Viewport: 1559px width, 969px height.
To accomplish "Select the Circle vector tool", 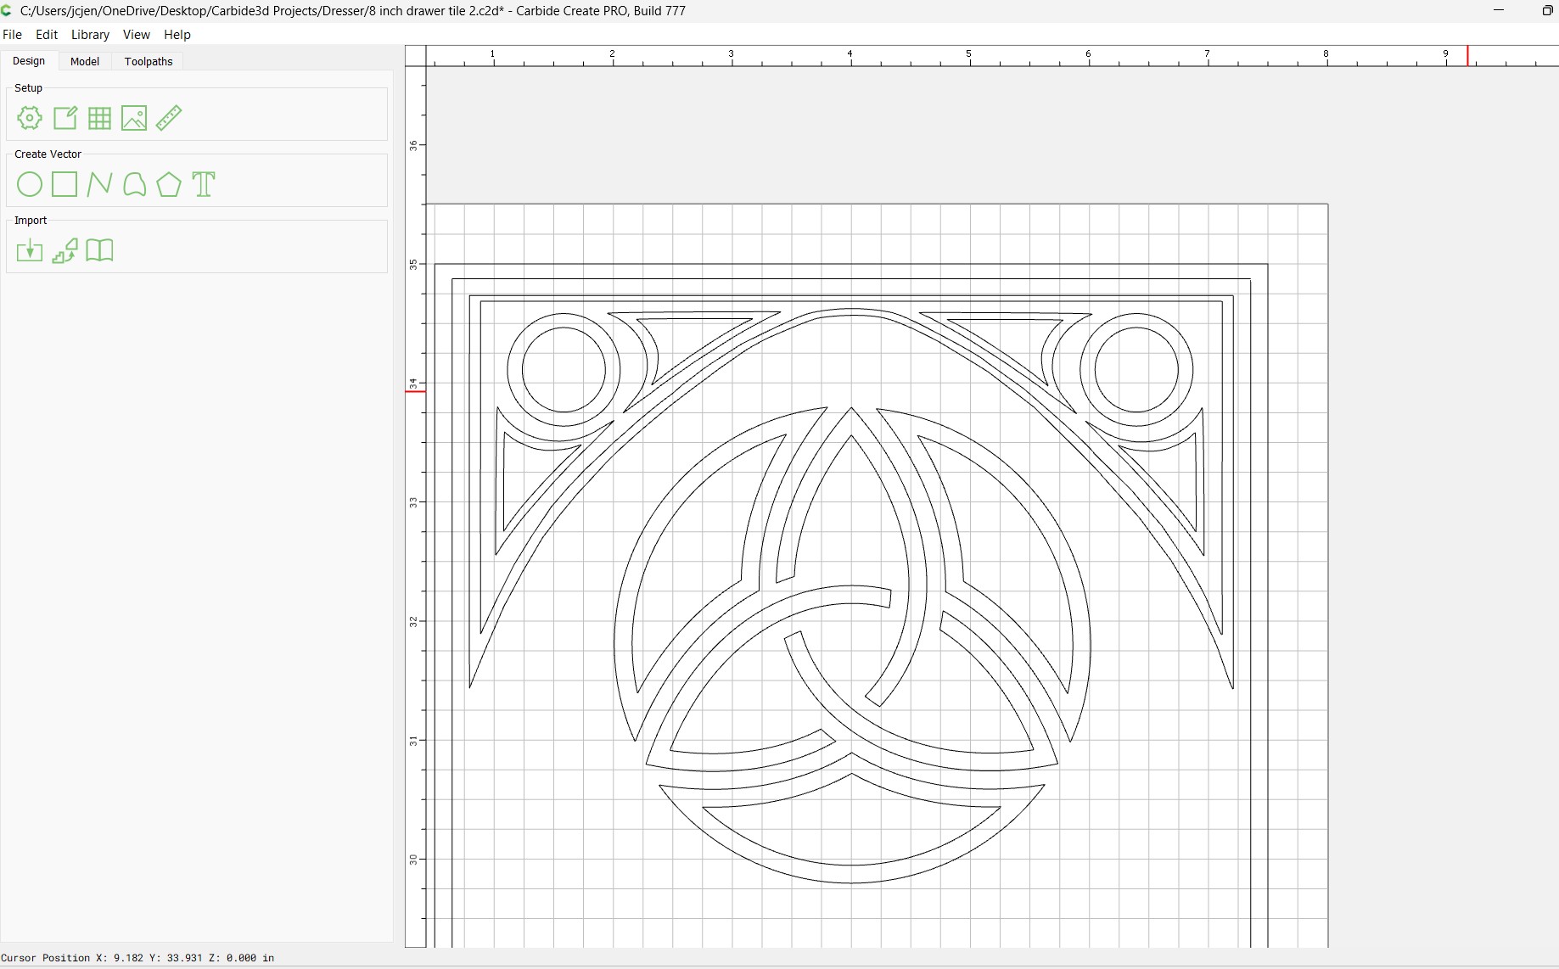I will point(30,184).
